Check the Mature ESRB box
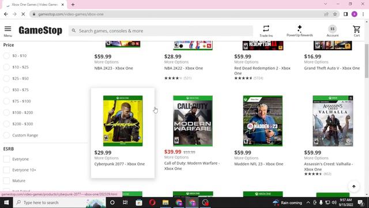 [x=6, y=181]
